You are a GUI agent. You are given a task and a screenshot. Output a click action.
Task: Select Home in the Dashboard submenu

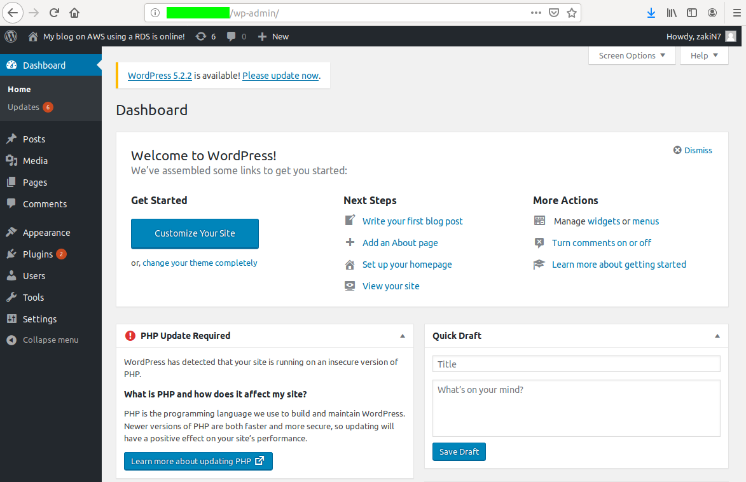[x=19, y=90]
